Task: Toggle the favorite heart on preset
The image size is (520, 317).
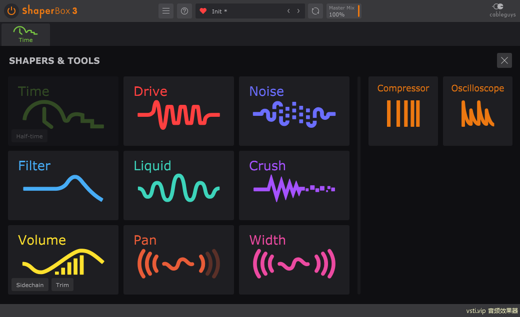Action: coord(203,11)
